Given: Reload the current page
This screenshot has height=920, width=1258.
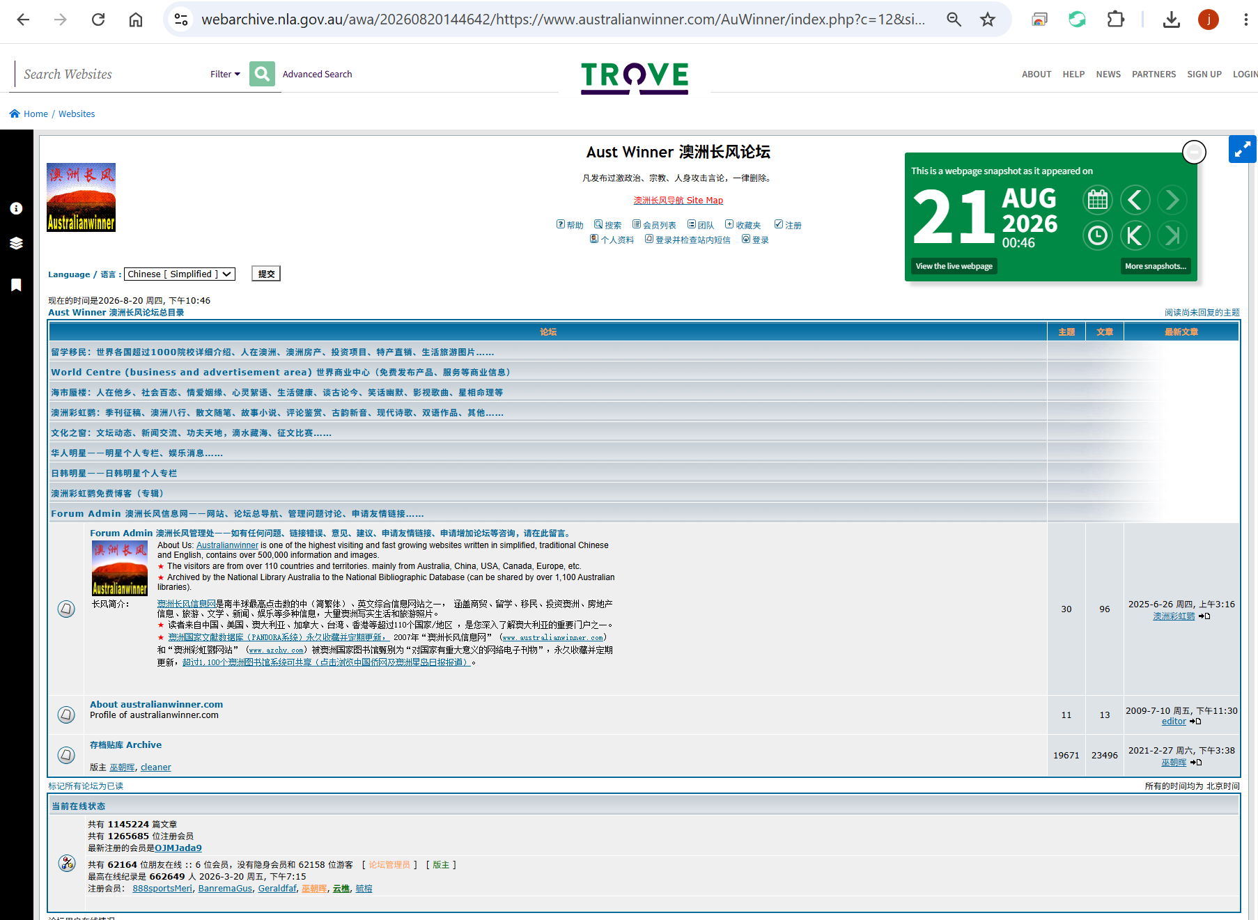Looking at the screenshot, I should tap(98, 20).
